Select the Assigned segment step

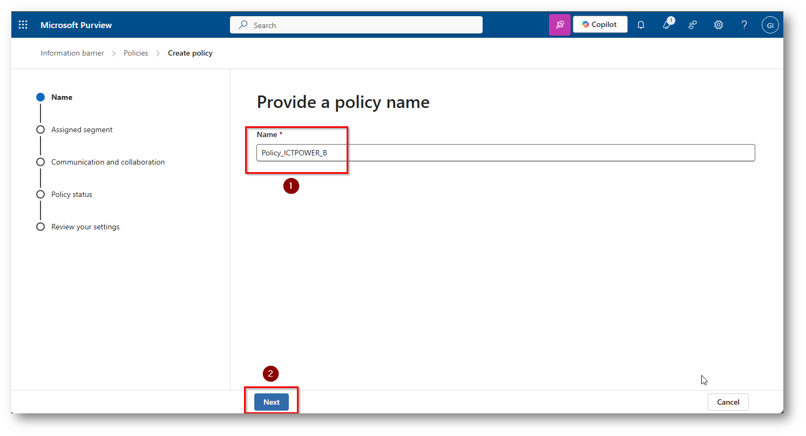[x=74, y=130]
